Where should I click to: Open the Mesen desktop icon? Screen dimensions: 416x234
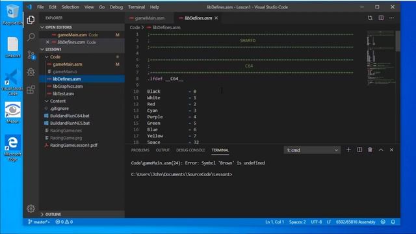pos(12,112)
